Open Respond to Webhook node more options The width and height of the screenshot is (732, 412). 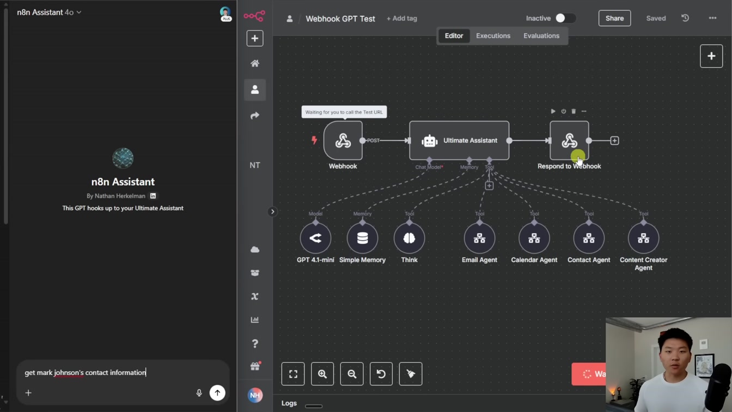tap(584, 111)
